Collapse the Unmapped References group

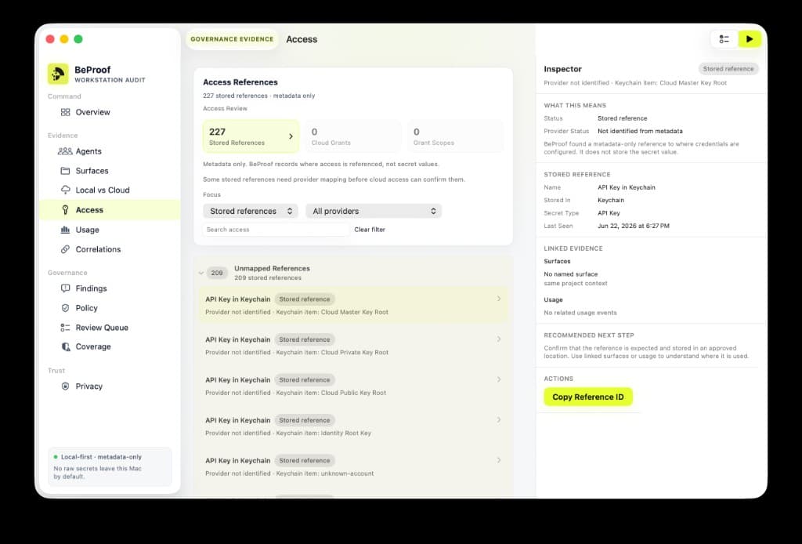coord(201,273)
